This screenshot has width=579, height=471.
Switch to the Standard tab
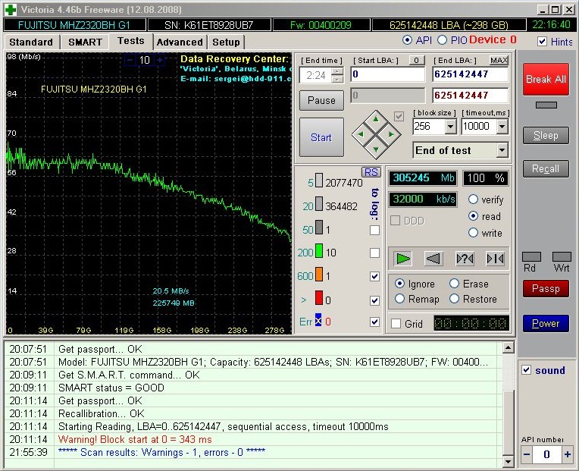[x=31, y=42]
